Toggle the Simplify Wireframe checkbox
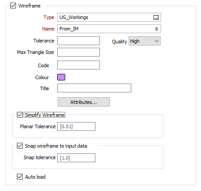Image resolution: width=201 pixels, height=191 pixels. 20,115
